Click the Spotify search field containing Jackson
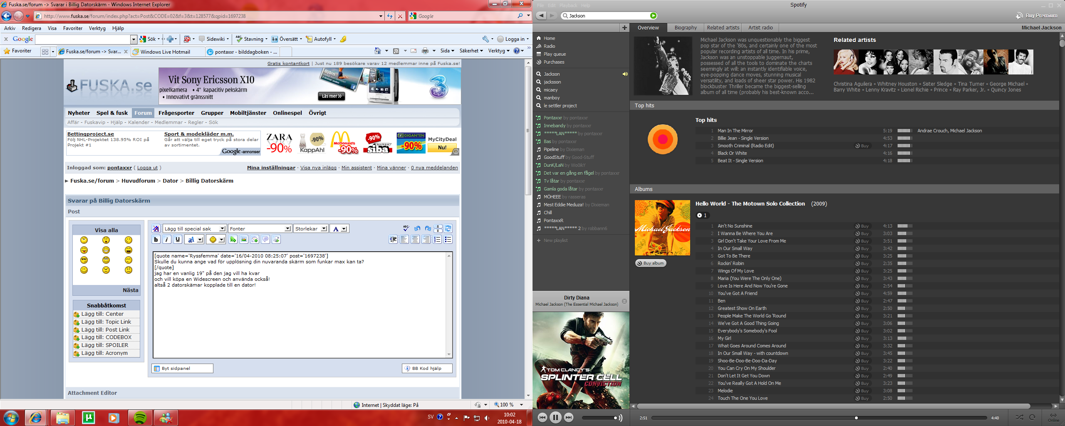The image size is (1065, 426). (609, 15)
